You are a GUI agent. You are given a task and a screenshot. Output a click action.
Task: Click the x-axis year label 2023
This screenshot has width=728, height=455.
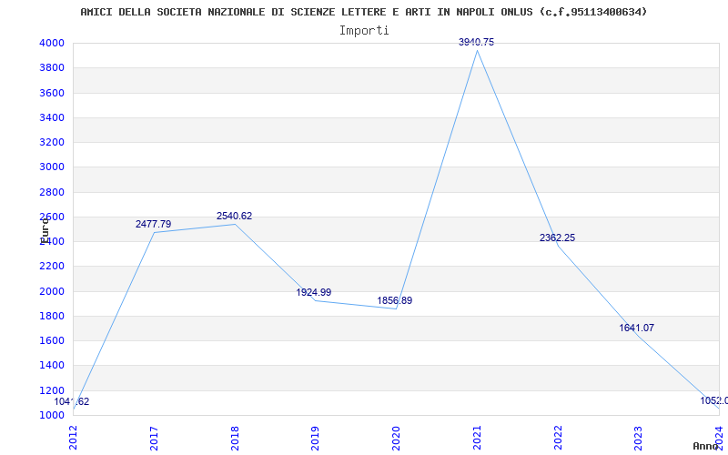click(639, 439)
